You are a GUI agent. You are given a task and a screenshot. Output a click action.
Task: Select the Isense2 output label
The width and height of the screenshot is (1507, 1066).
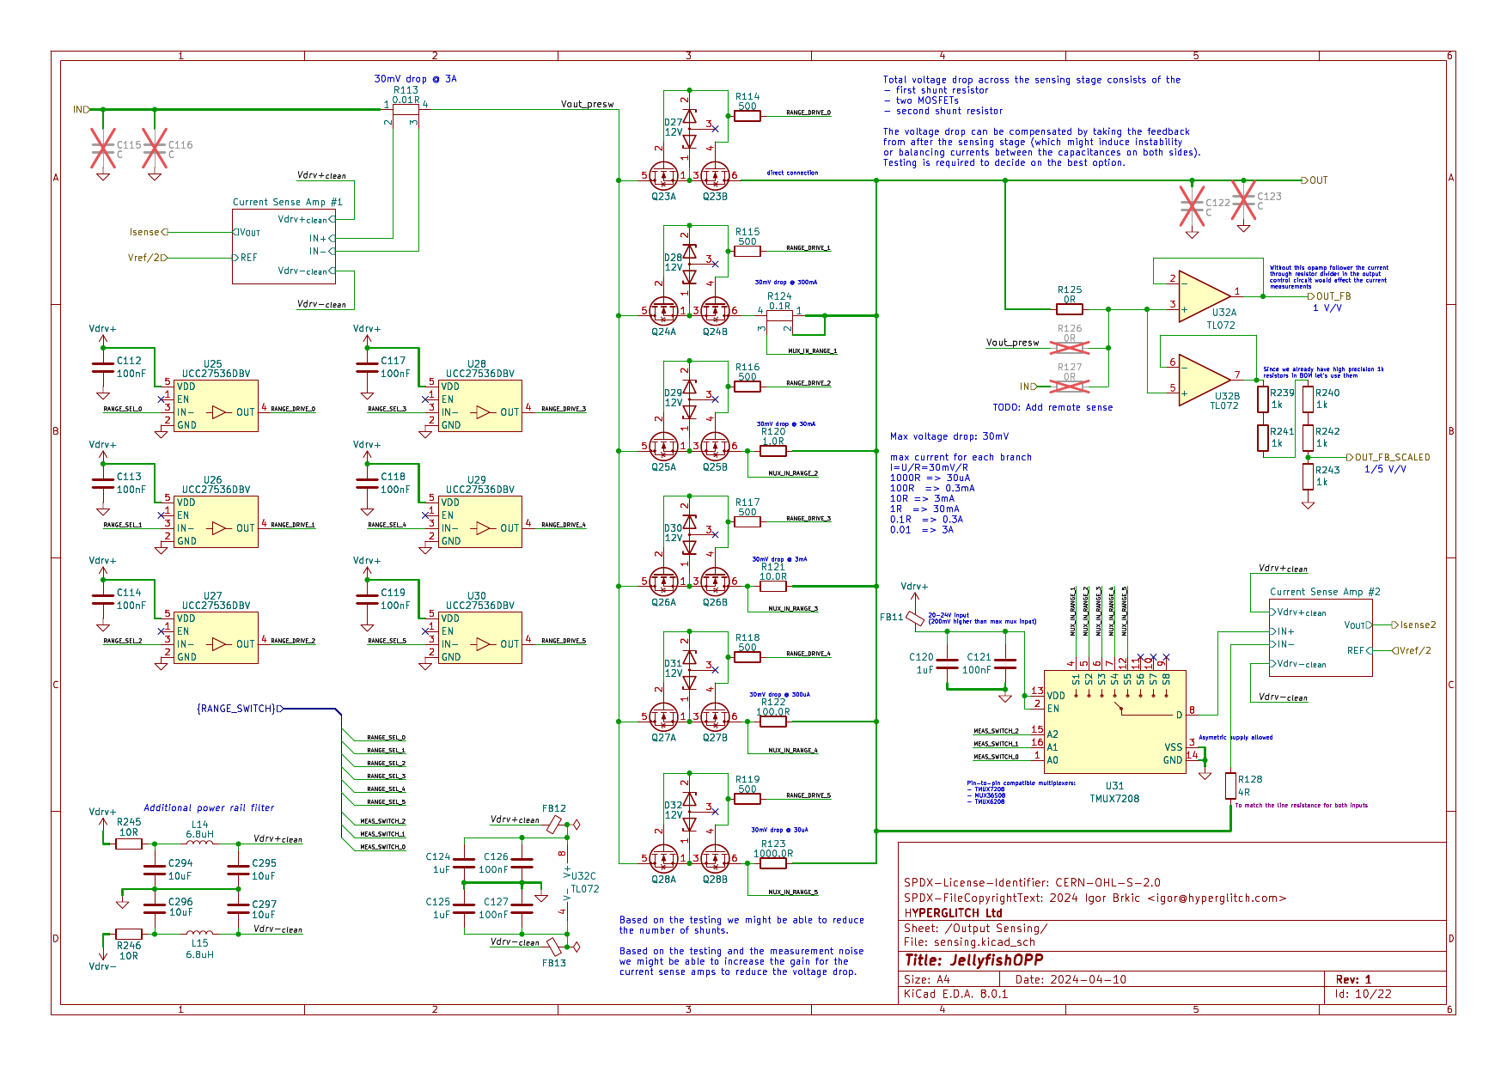pyautogui.click(x=1417, y=625)
